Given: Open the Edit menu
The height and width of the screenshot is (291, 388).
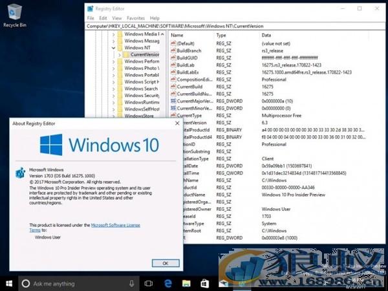Looking at the screenshot, I should tap(103, 18).
